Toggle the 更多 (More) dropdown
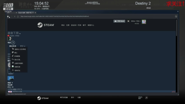 pyautogui.click(x=23, y=46)
